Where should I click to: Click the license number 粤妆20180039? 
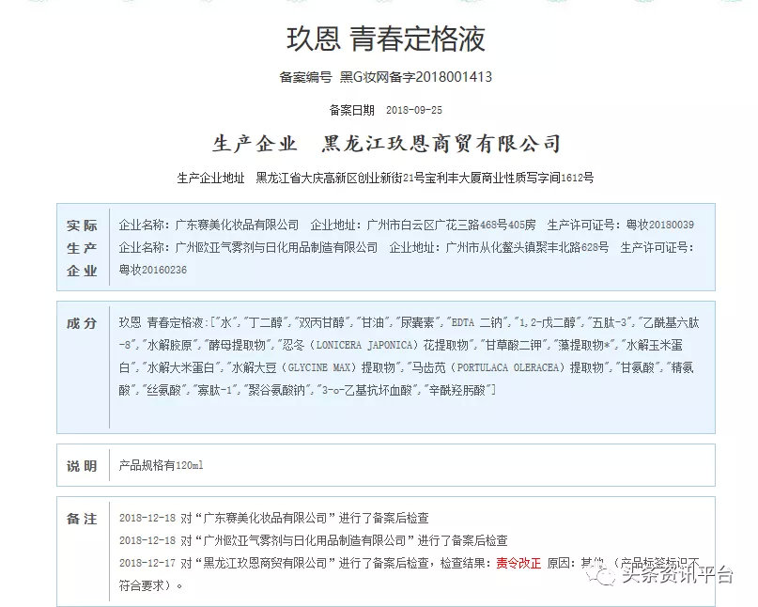[660, 225]
